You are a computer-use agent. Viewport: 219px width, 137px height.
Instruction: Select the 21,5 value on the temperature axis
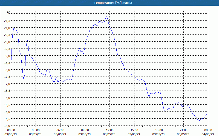tap(7, 21)
